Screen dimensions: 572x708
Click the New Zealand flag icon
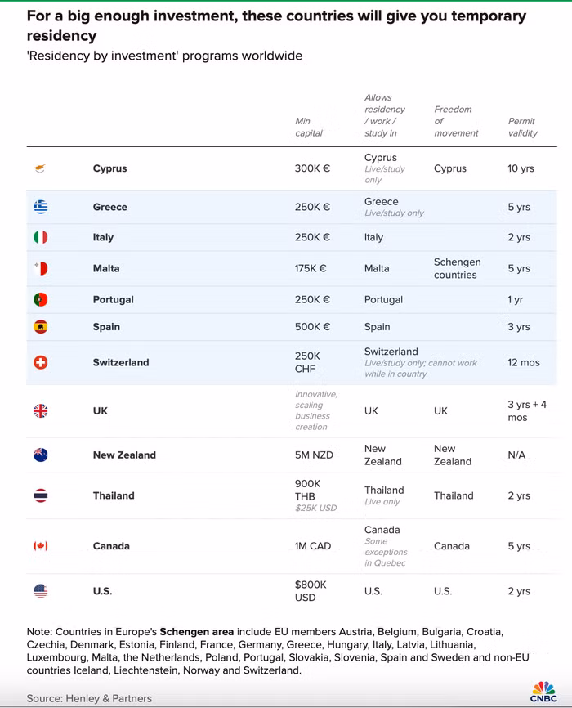pyautogui.click(x=40, y=455)
